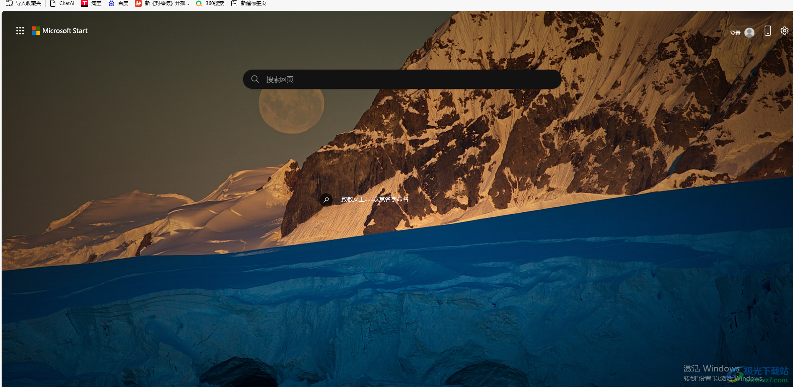Screen dimensions: 793x387
Task: Open the 新《封神榜》开播 bookmark
Action: click(x=162, y=3)
